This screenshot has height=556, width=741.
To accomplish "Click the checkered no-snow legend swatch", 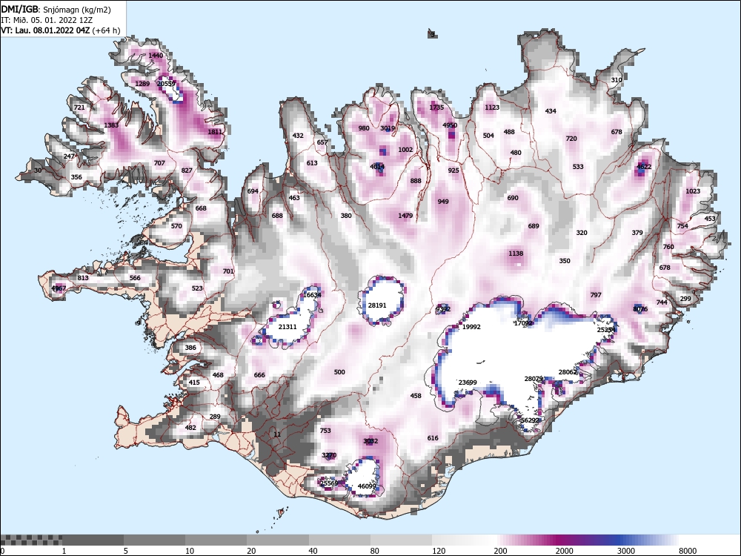I will coord(31,540).
